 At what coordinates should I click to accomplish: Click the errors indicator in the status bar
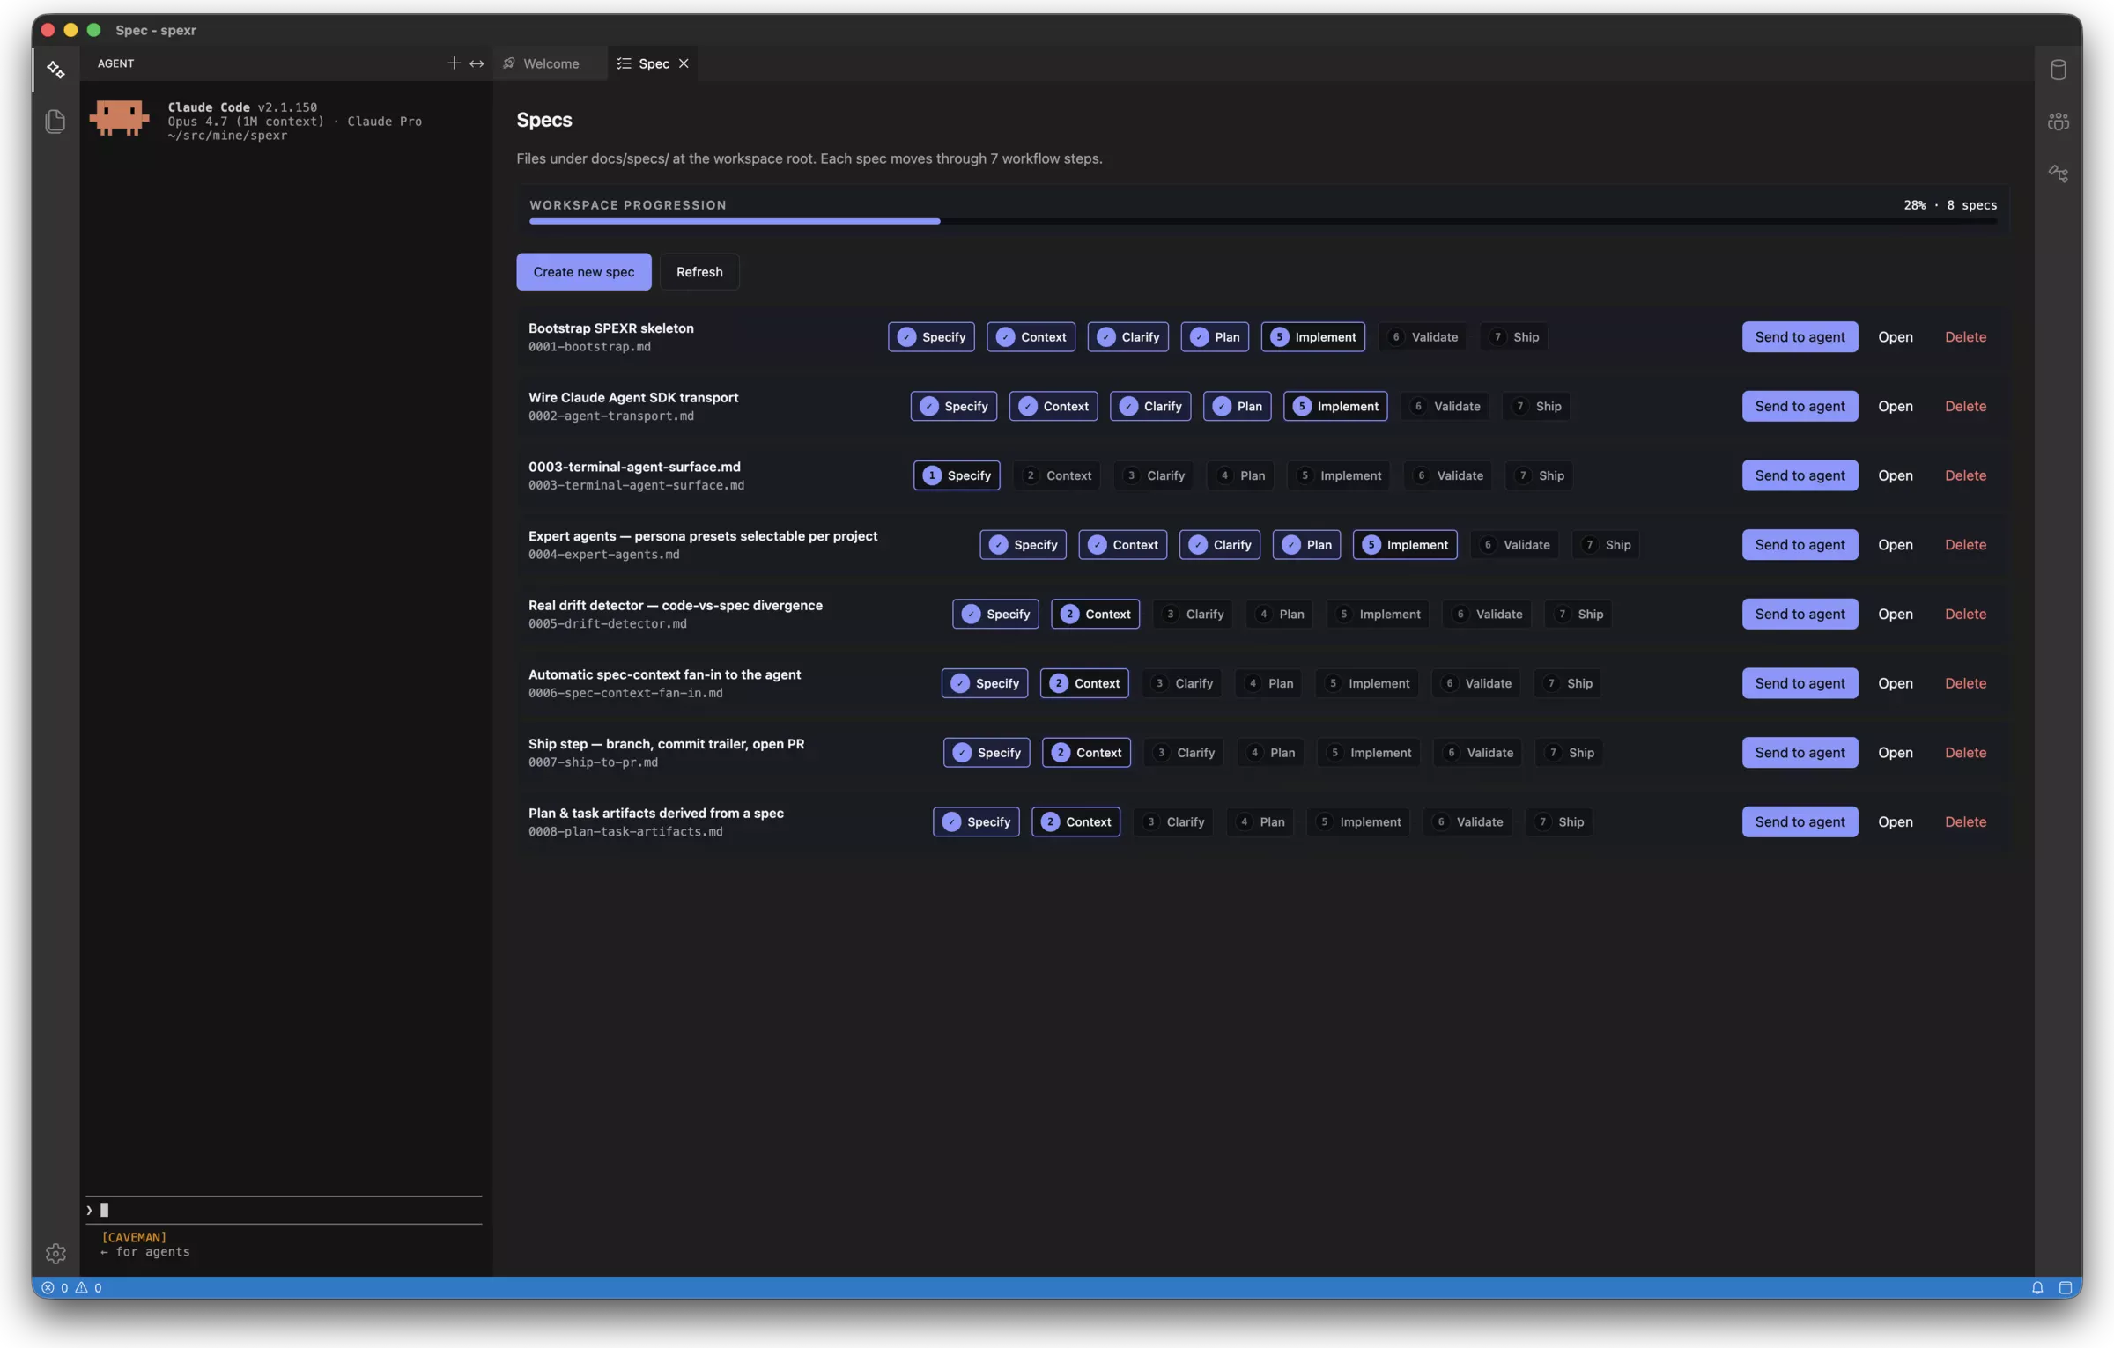(x=55, y=1287)
